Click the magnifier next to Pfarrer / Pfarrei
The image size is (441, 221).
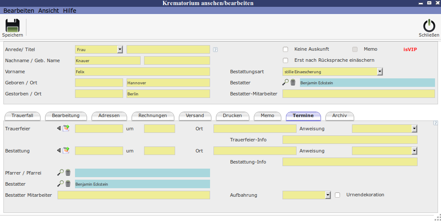tap(61, 172)
